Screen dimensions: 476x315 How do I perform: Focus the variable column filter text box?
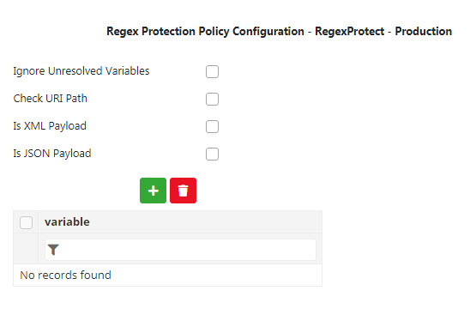pos(181,250)
